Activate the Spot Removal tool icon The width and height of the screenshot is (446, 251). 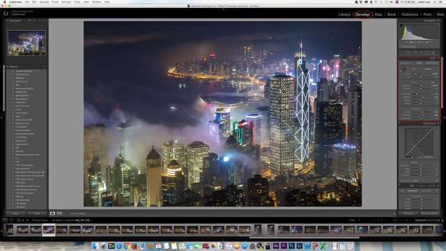click(415, 53)
